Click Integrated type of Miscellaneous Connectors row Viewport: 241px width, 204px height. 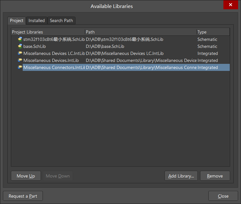click(x=208, y=68)
